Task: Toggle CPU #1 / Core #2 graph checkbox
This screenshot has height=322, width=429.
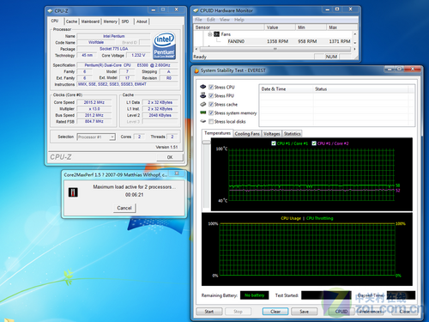Action: [x=314, y=143]
